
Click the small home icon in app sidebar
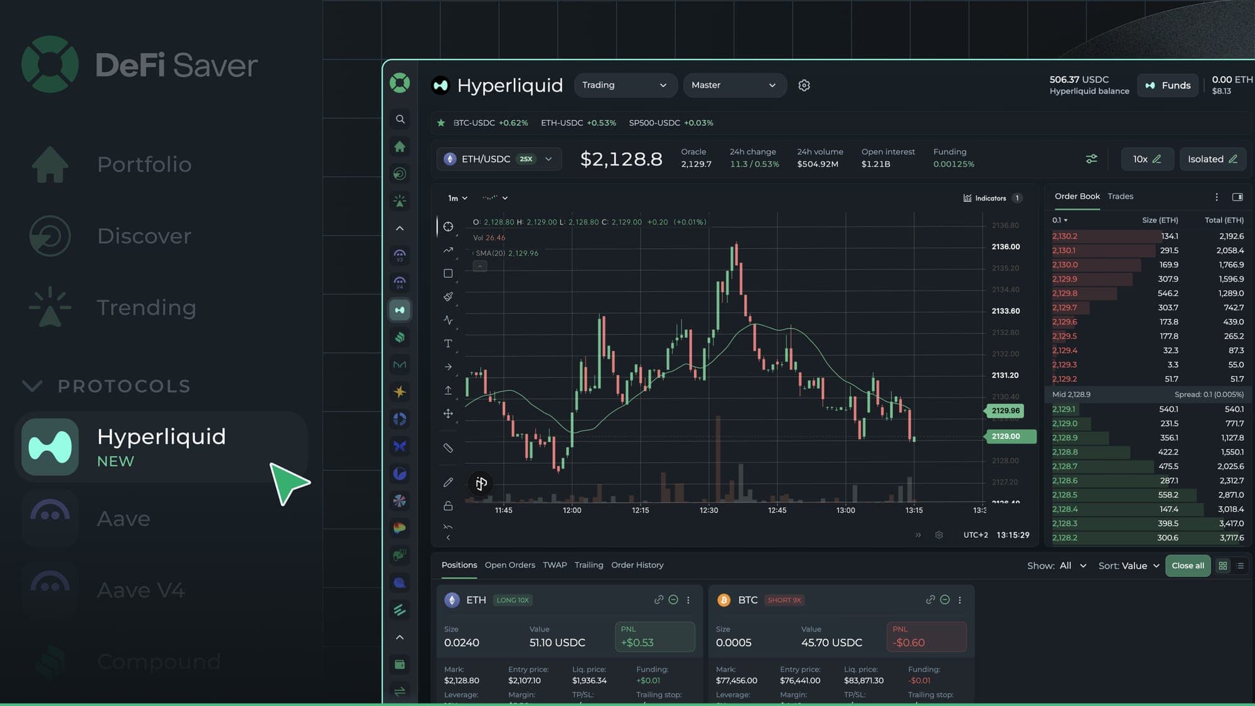[400, 147]
